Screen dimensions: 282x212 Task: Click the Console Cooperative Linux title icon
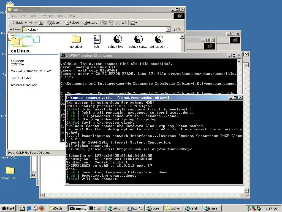pos(68,97)
